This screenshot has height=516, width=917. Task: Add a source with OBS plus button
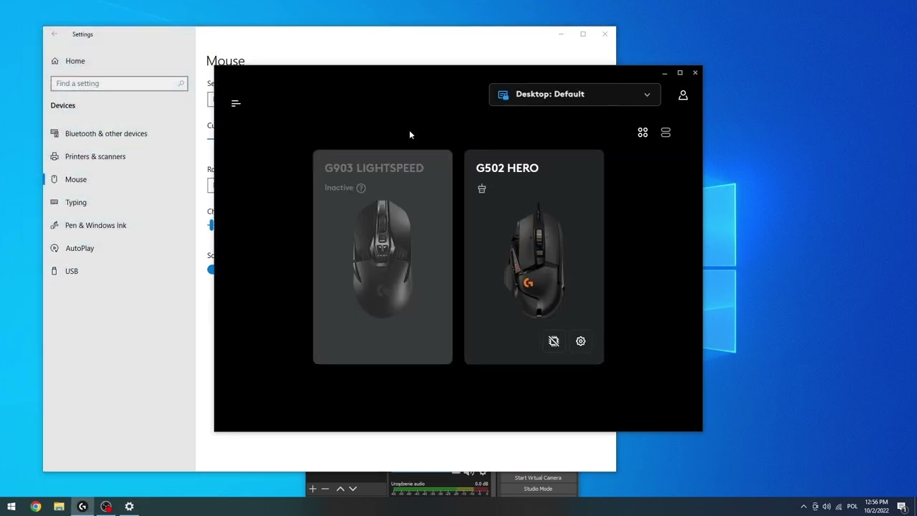[312, 489]
